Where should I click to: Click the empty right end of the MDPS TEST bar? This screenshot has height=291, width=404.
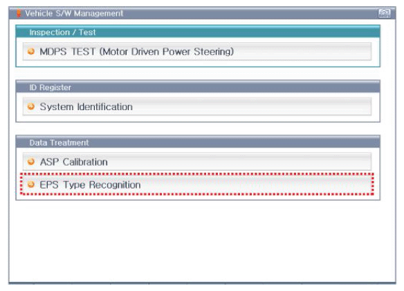(303, 51)
